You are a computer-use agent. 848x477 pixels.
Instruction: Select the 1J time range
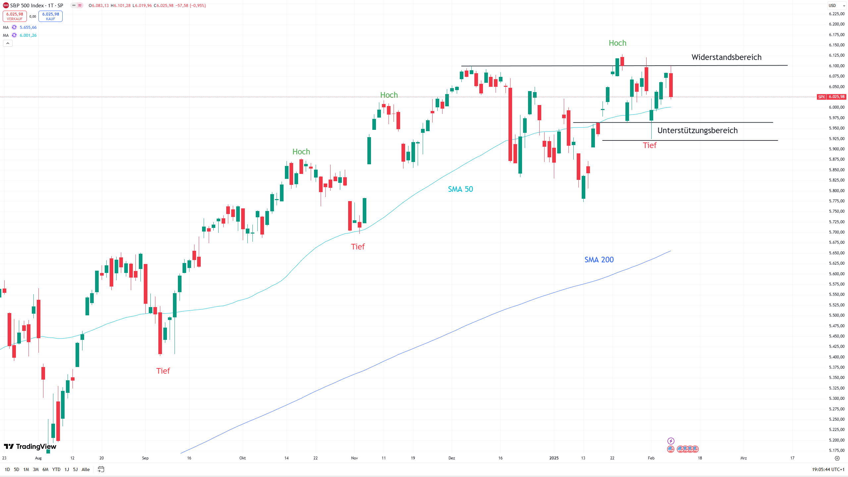pos(67,469)
